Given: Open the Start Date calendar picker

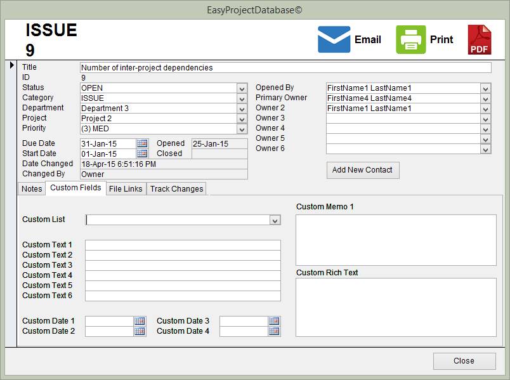Looking at the screenshot, I should pos(142,154).
